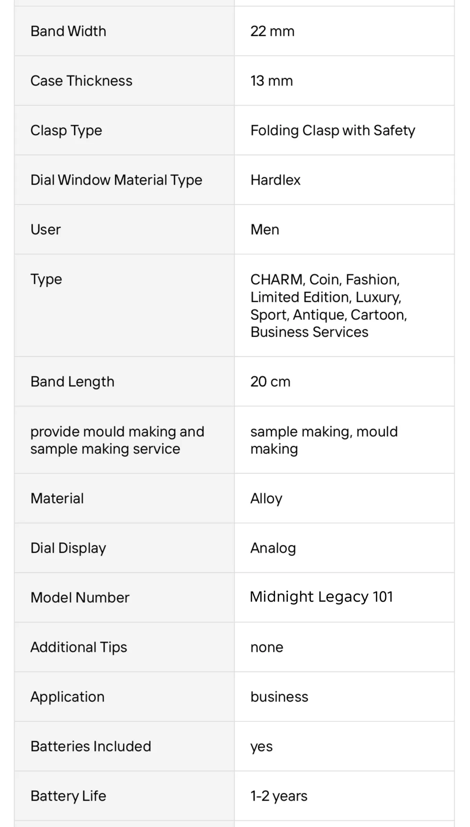Screen dimensions: 470x827
Task: Select the Type attribute label
Action: coord(46,279)
